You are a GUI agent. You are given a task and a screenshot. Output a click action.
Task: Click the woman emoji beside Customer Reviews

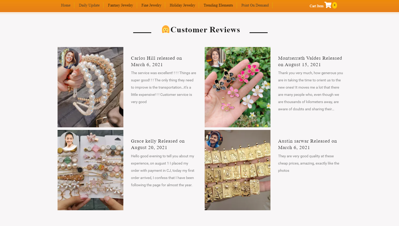pos(165,29)
